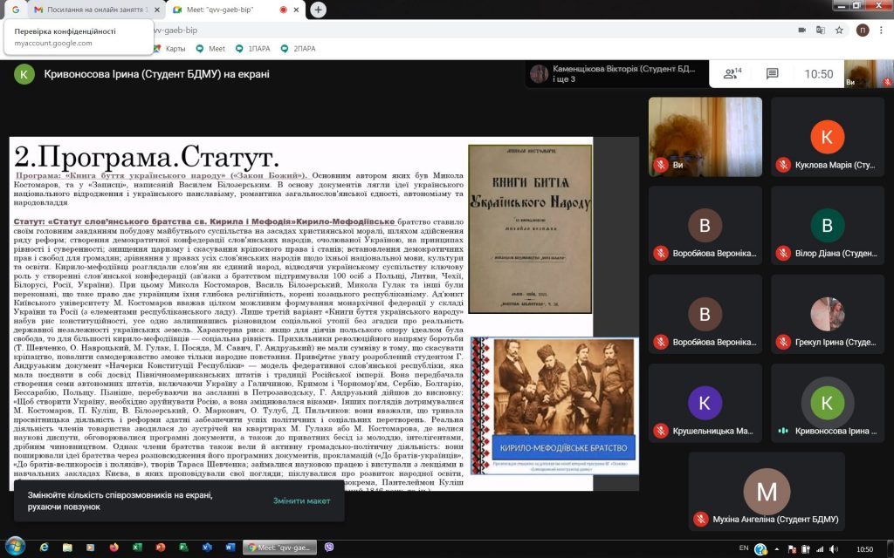
Task: Open the 1ПАРА bookmark
Action: pyautogui.click(x=251, y=49)
